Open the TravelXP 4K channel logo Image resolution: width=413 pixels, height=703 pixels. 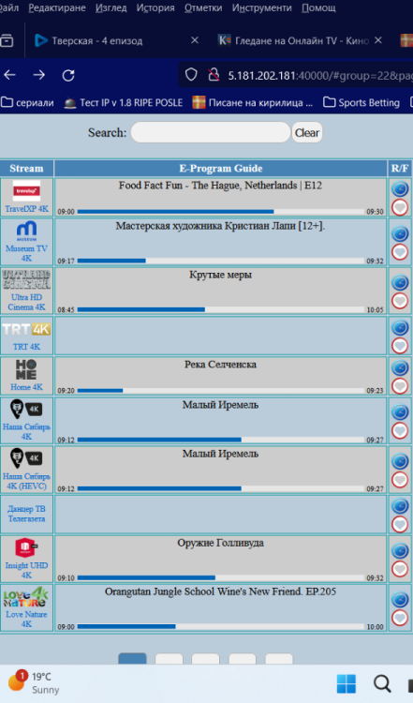coord(26,191)
